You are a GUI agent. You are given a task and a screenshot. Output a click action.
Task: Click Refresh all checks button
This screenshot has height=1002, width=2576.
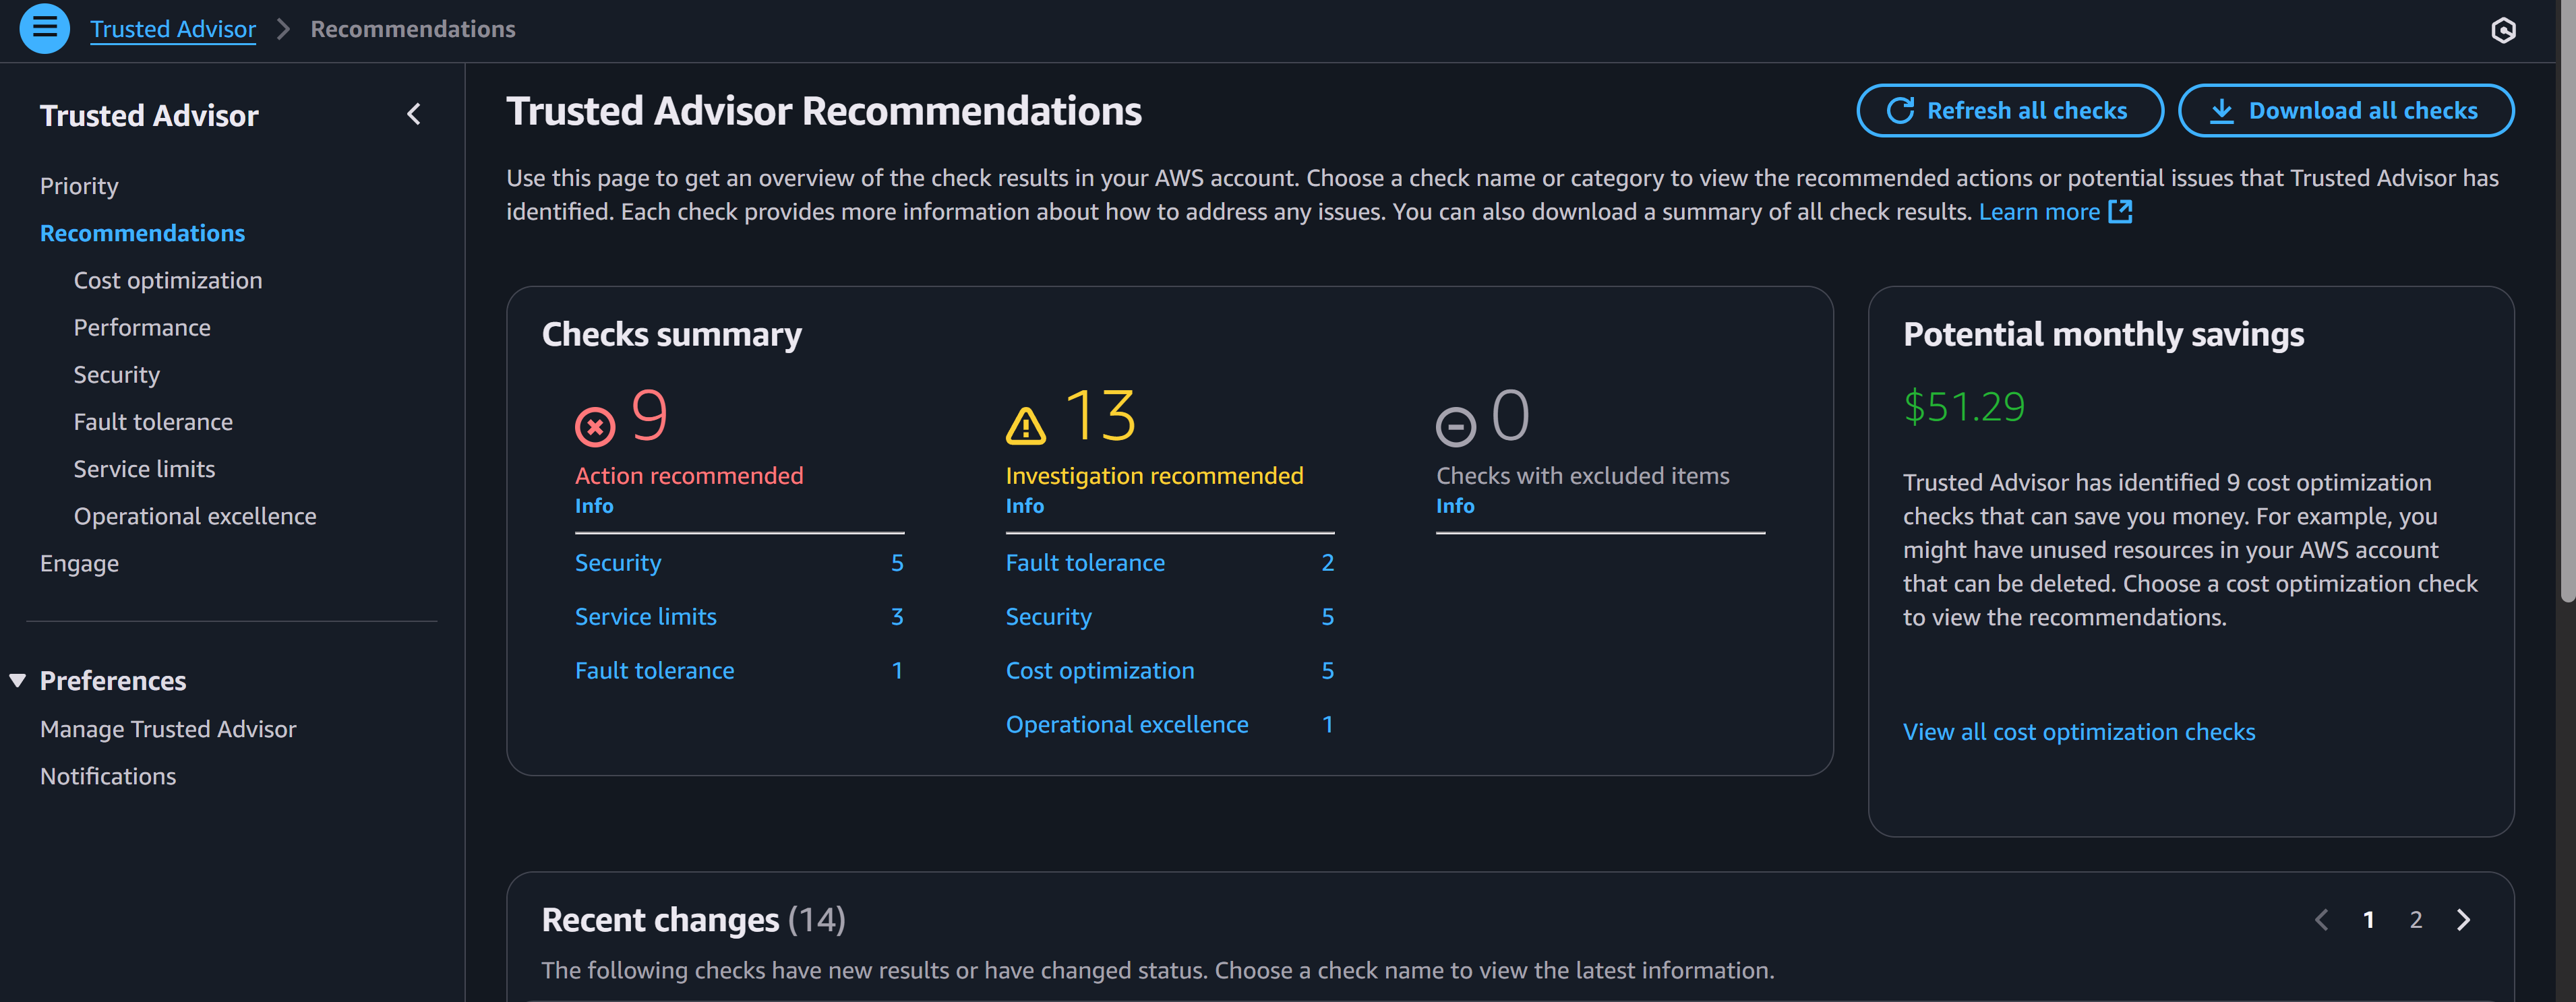(2009, 111)
